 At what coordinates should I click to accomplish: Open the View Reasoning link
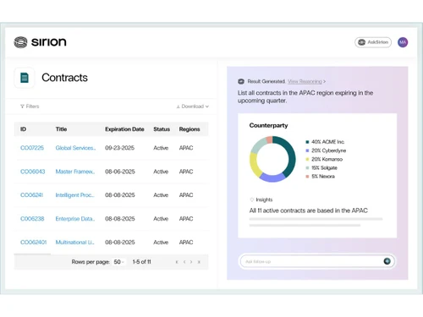[x=305, y=81]
